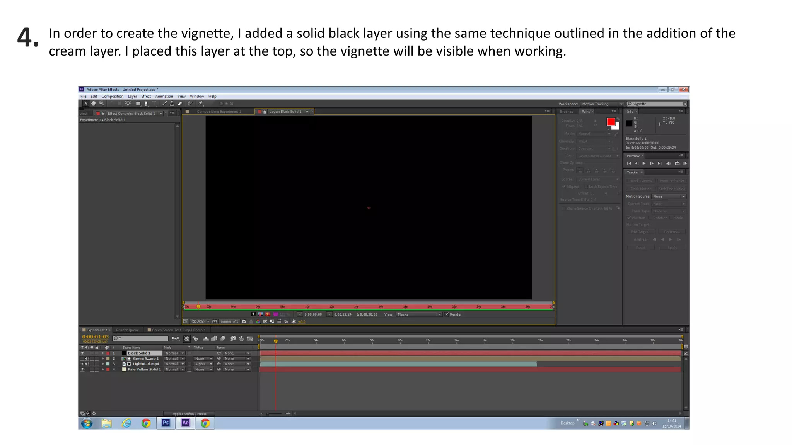Jump to First Frame in Preview
This screenshot has width=792, height=445.
[x=629, y=163]
